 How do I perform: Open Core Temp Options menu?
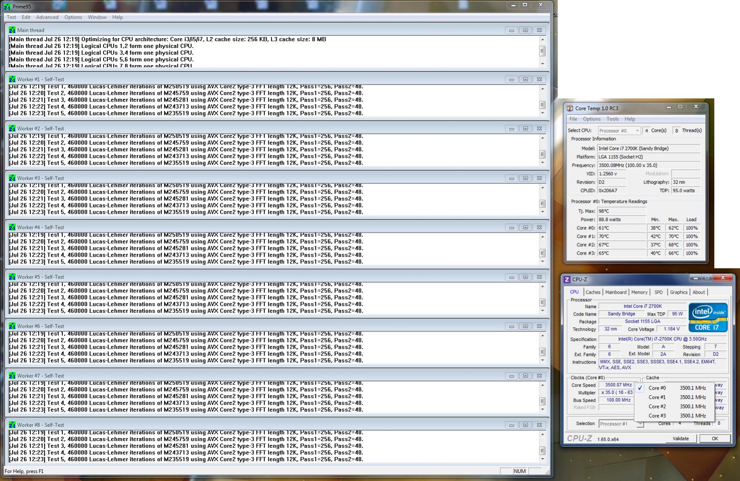point(592,119)
